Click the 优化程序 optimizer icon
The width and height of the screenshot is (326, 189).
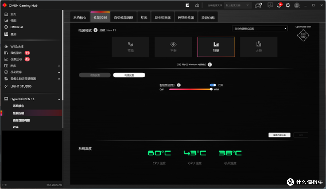coord(6,72)
